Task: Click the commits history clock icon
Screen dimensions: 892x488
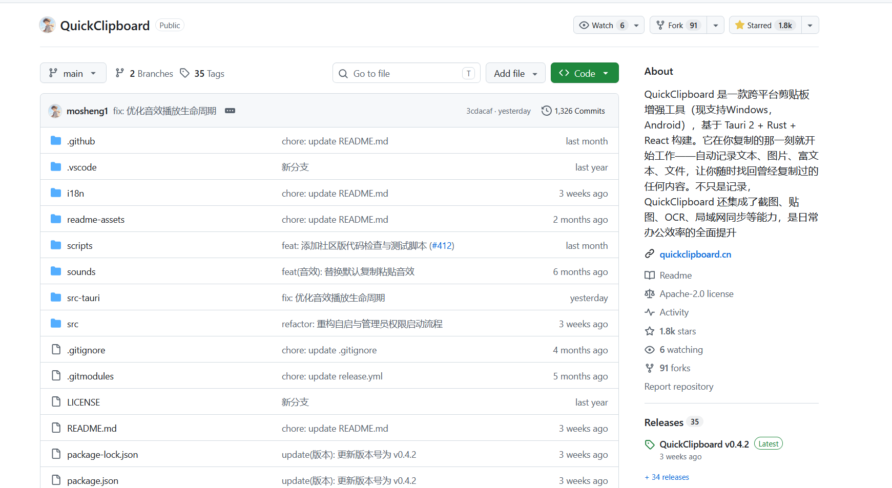Action: tap(547, 111)
